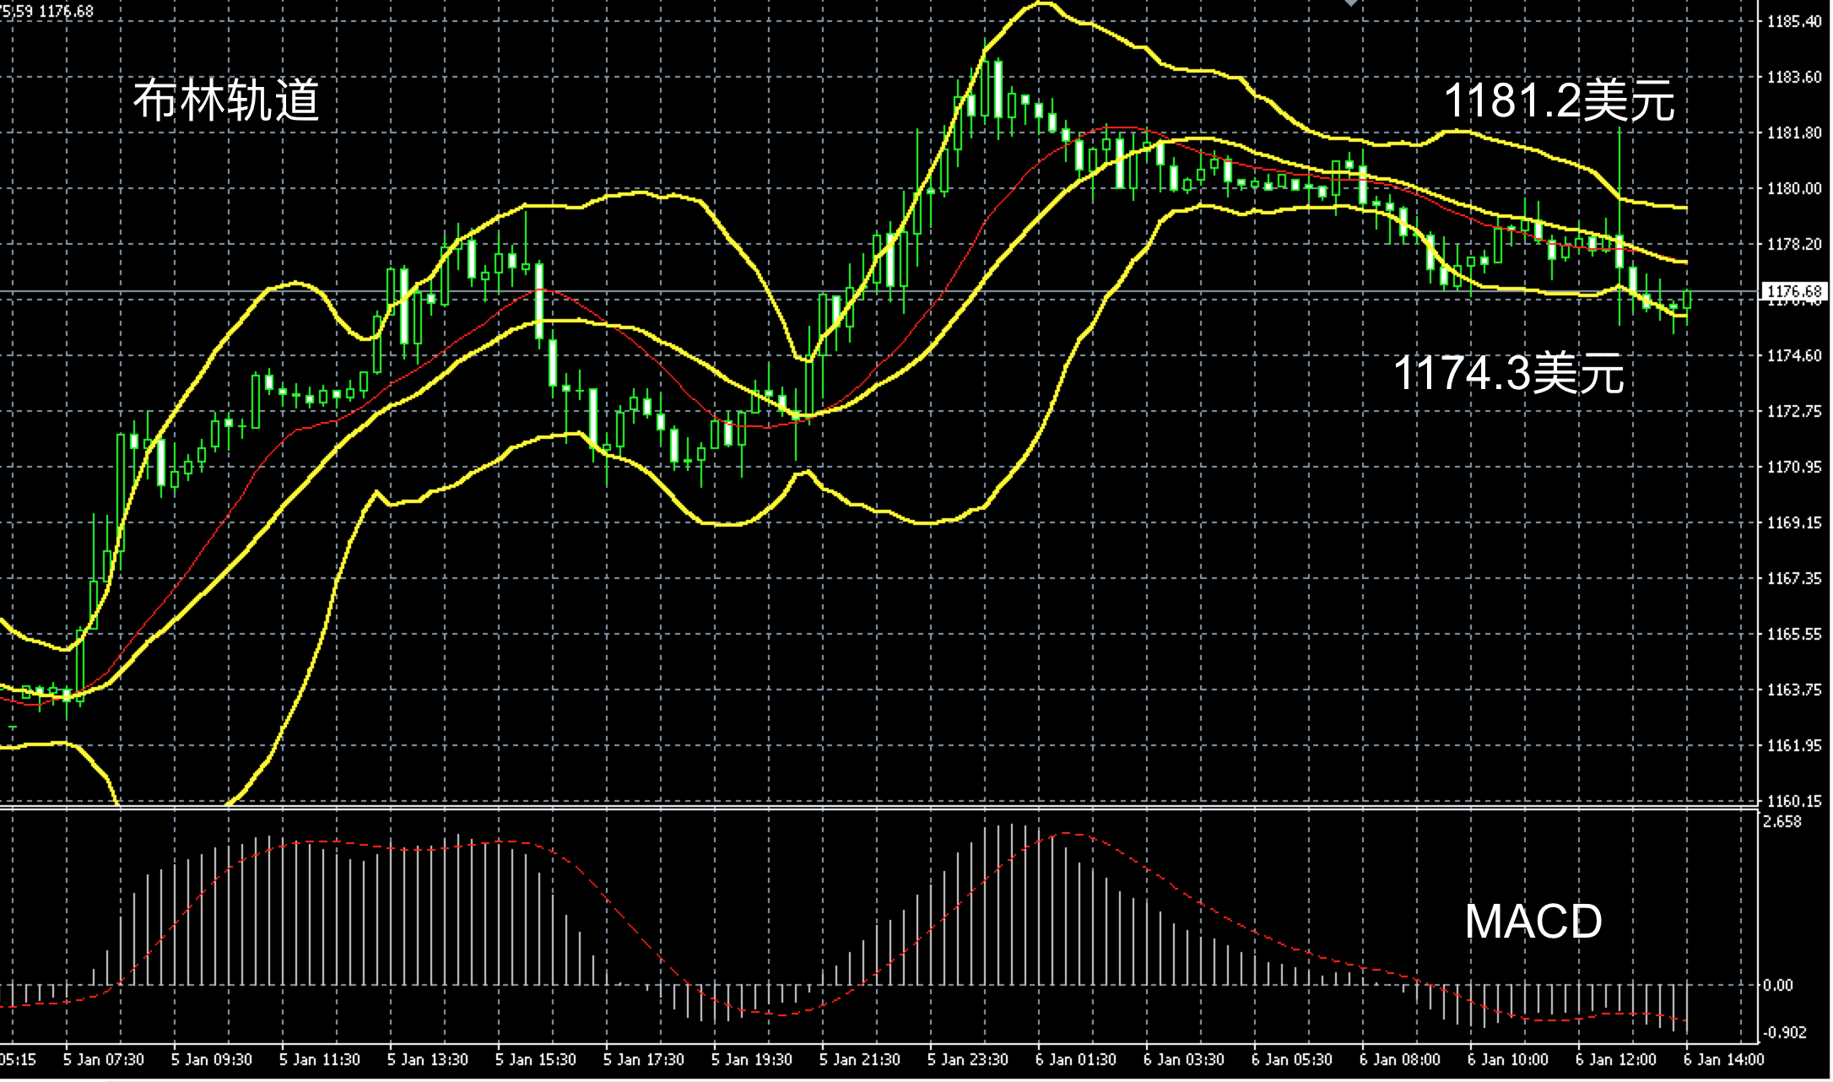Click the 6 Jan 08:00 time label
The image size is (1833, 1082).
pyautogui.click(x=1400, y=1060)
